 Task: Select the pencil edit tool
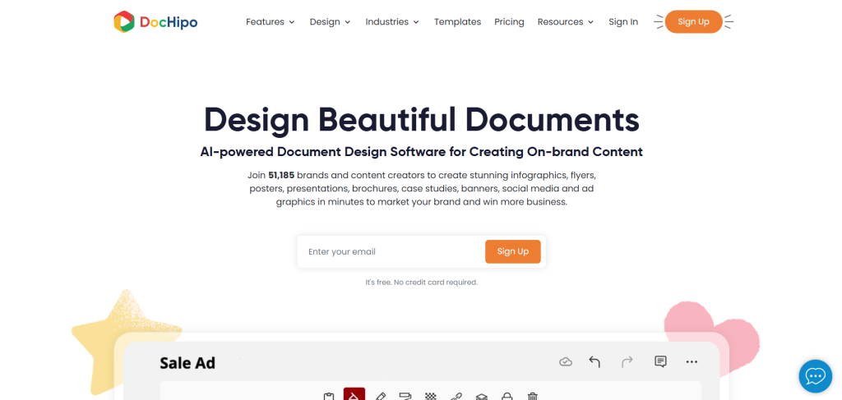(380, 396)
